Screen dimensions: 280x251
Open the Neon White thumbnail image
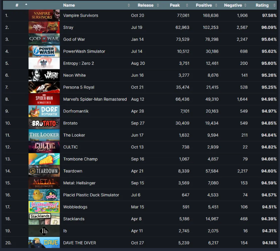[44, 75]
